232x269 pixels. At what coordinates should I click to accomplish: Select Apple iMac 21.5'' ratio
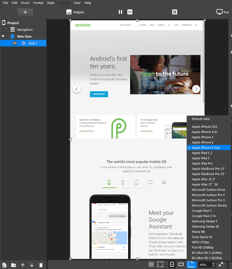point(209,179)
